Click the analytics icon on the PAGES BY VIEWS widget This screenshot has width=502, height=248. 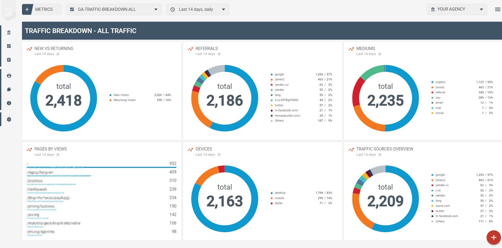click(29, 149)
